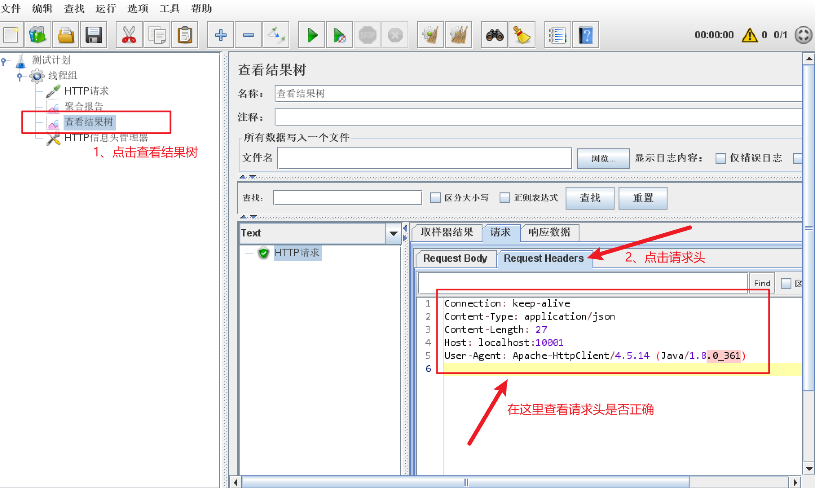Viewport: 815px width, 488px height.
Task: Toggle 区分大小写 checkbox
Action: pos(436,198)
